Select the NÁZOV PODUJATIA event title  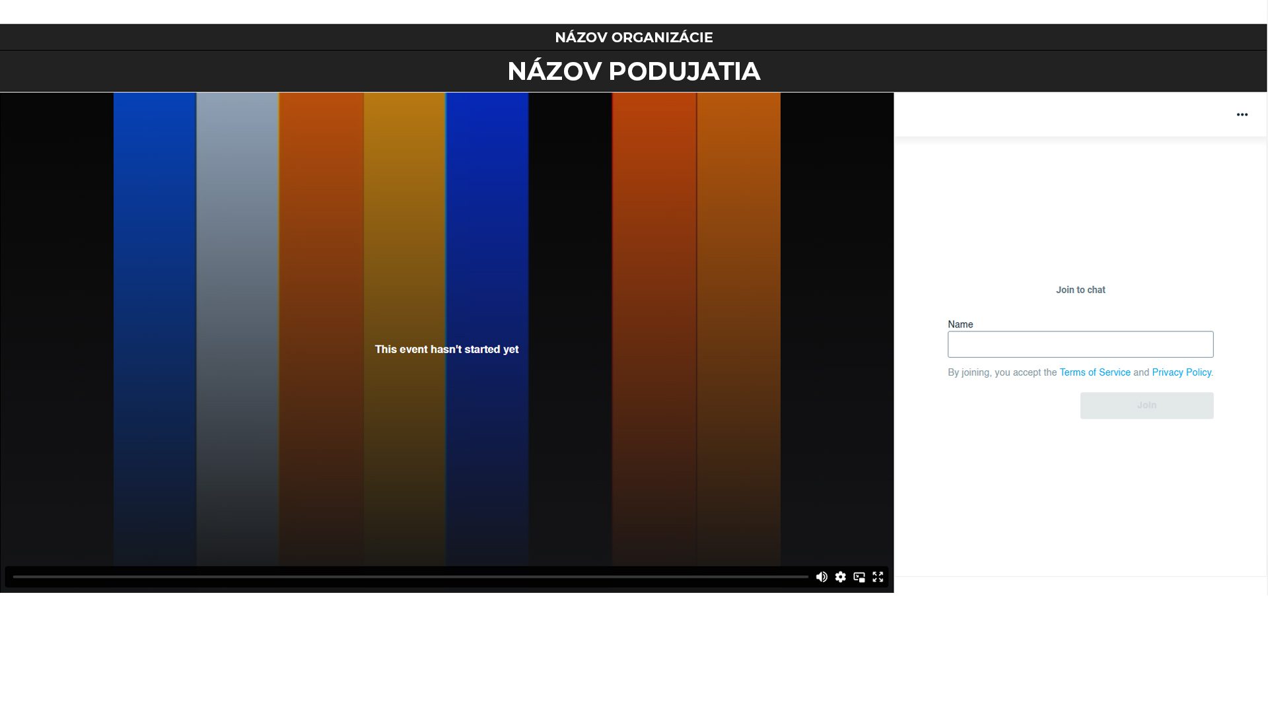click(634, 71)
